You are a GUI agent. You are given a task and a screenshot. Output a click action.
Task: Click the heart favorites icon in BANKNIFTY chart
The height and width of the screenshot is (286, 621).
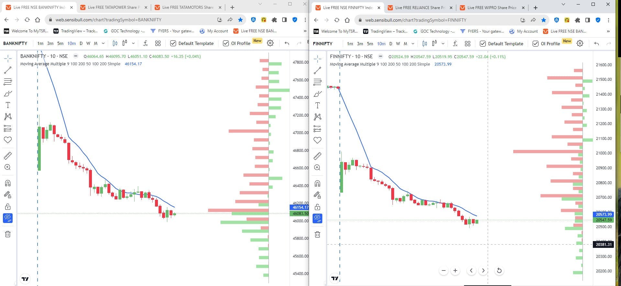click(x=8, y=140)
